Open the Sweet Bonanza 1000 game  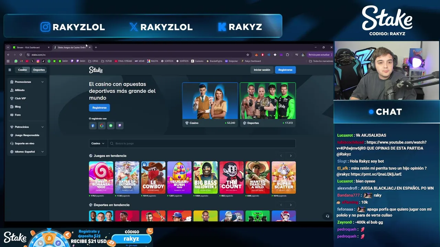[x=101, y=178]
